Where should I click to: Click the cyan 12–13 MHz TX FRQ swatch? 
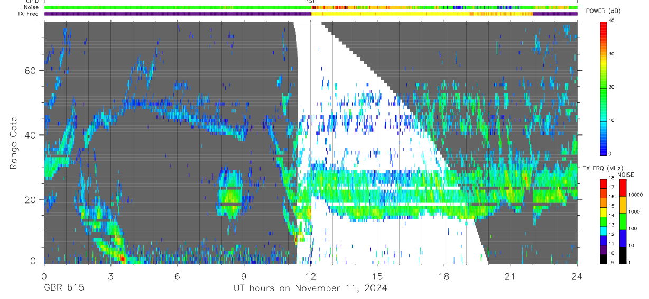pos(604,230)
